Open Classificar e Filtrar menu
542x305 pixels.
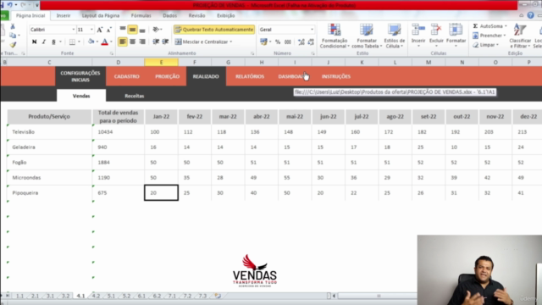point(520,36)
